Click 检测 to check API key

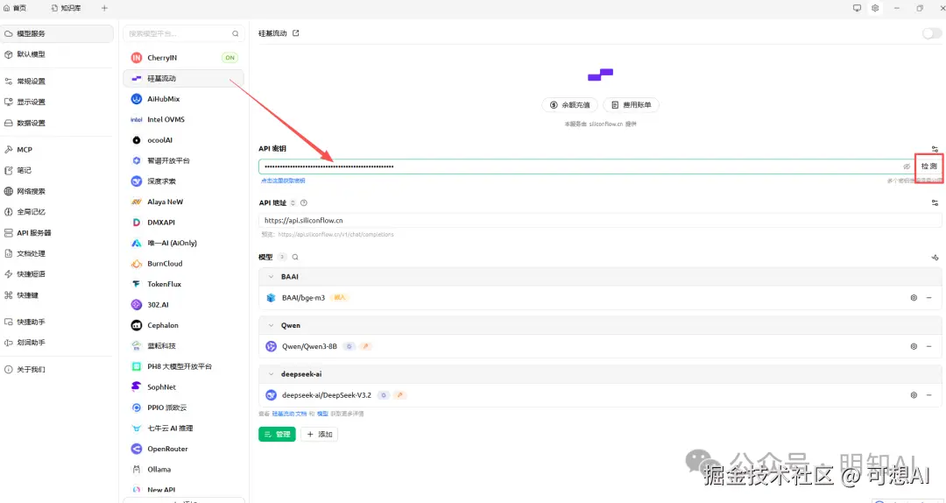[x=929, y=166]
